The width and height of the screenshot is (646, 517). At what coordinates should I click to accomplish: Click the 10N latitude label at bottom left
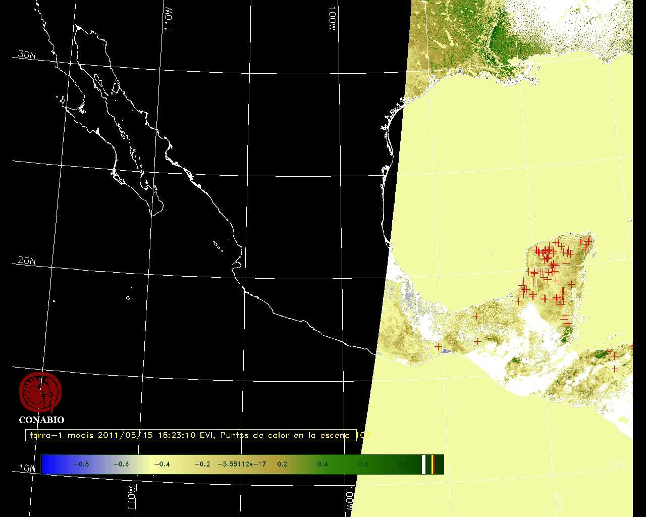click(26, 468)
